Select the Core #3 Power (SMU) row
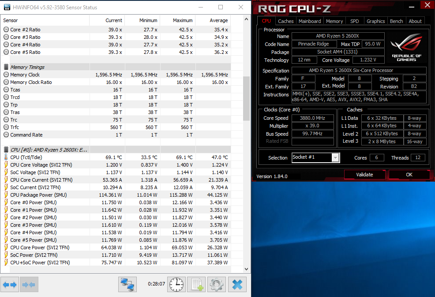Screen dimensions: 435x297 pos(116,225)
